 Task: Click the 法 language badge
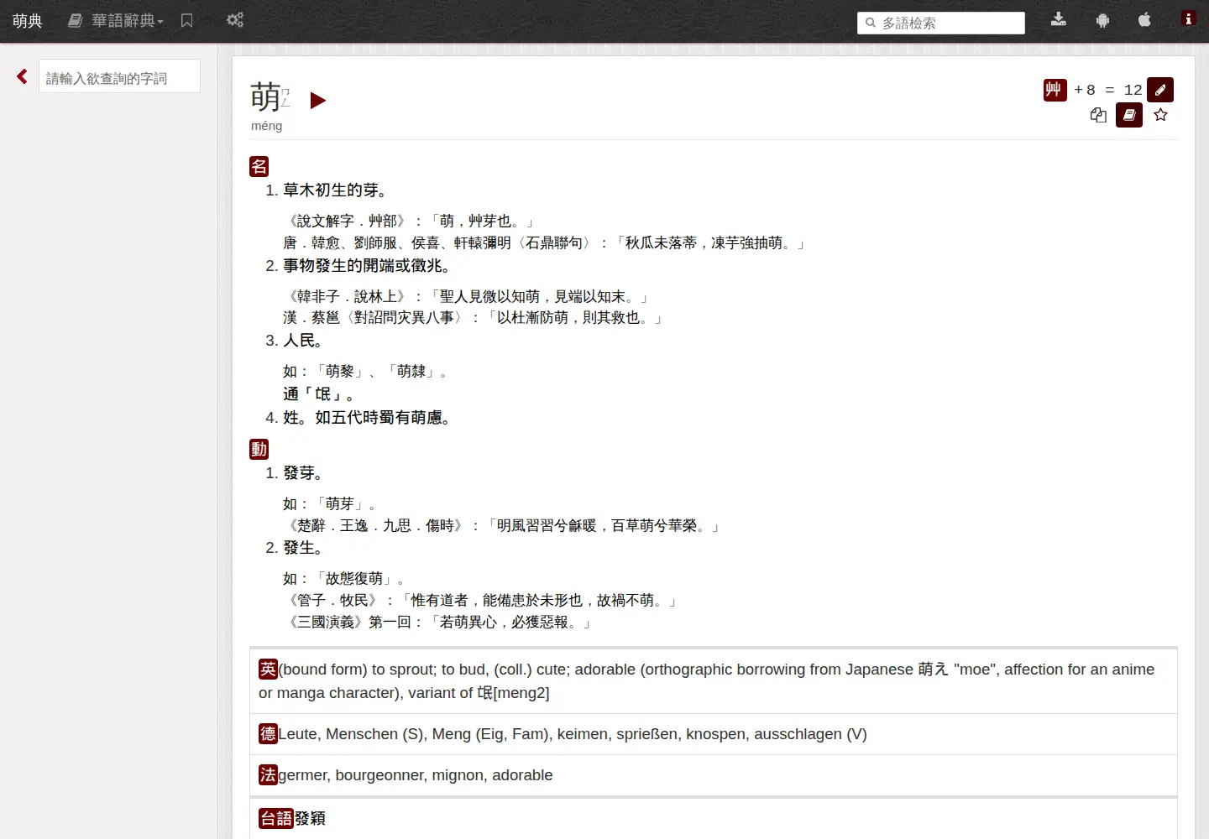pos(269,775)
